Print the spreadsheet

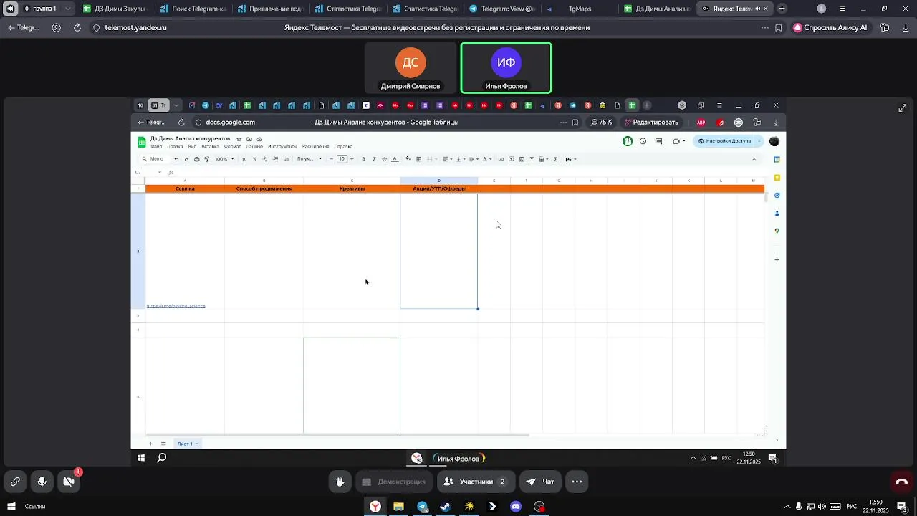tap(196, 159)
